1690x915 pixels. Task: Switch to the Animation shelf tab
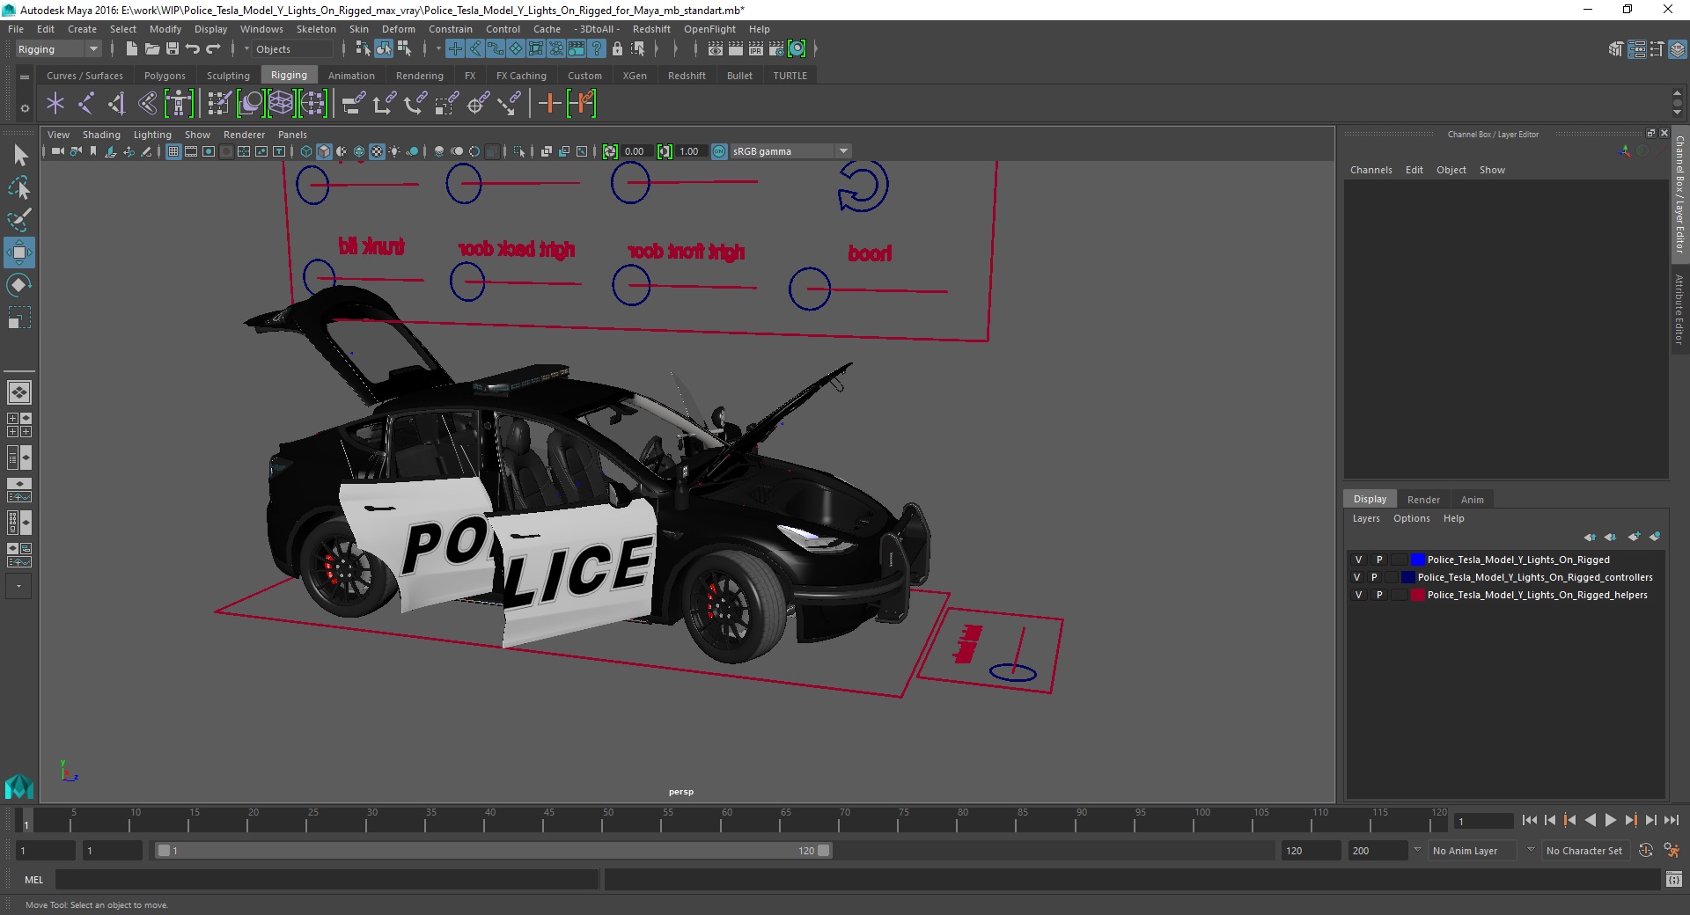click(x=351, y=76)
